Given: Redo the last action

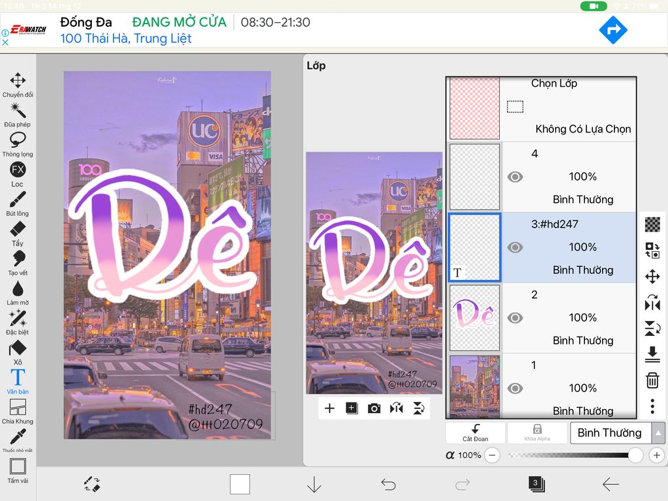Looking at the screenshot, I should click(x=463, y=485).
